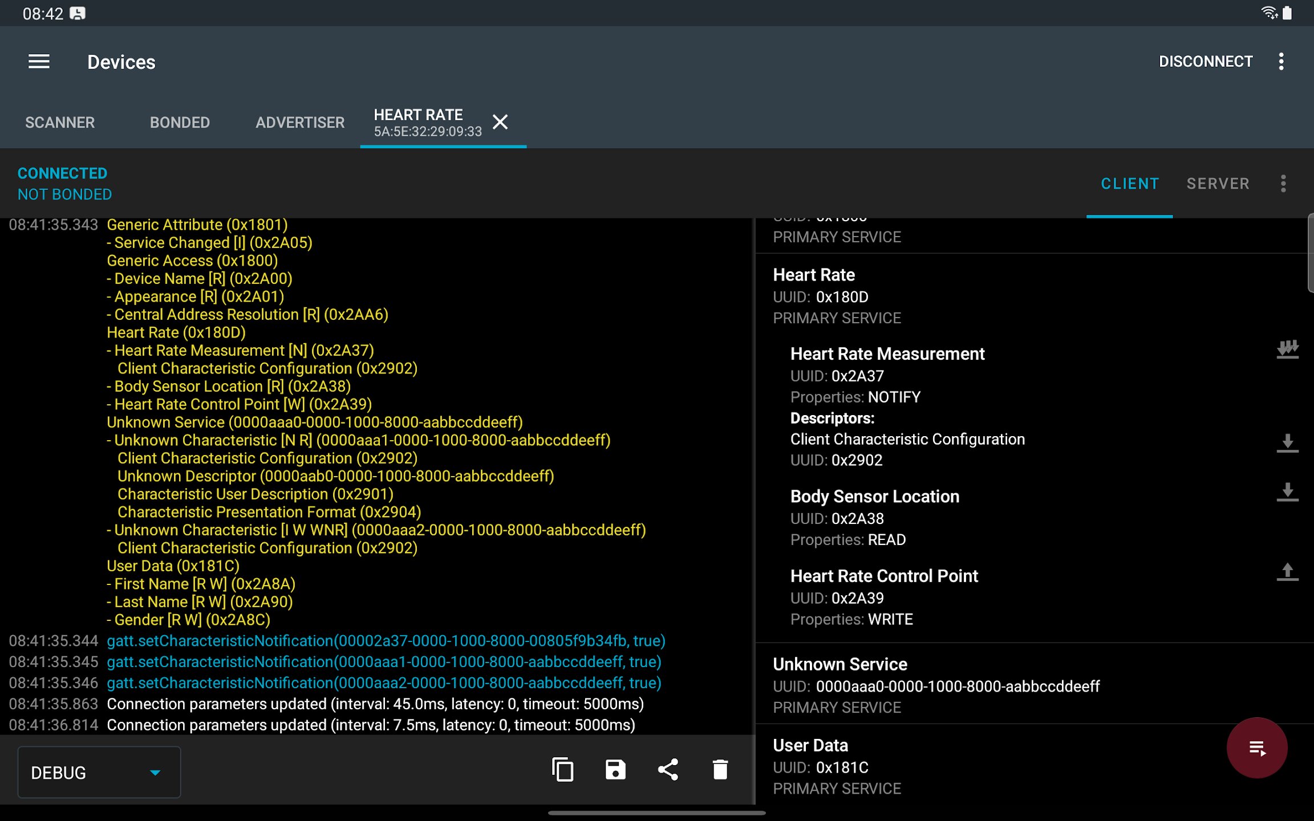Switch to the ADVERTISER tab
This screenshot has width=1314, height=821.
click(300, 123)
